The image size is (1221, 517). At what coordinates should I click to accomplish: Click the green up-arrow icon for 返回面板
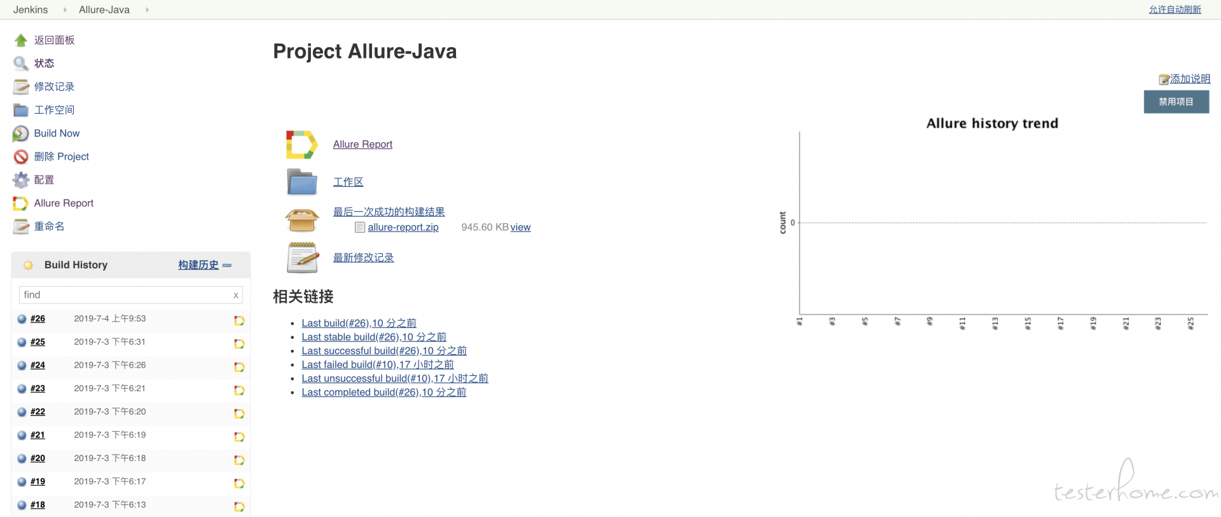click(21, 40)
